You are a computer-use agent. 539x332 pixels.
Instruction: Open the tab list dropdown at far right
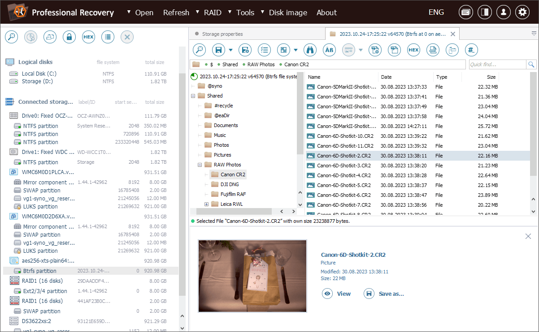tap(534, 33)
